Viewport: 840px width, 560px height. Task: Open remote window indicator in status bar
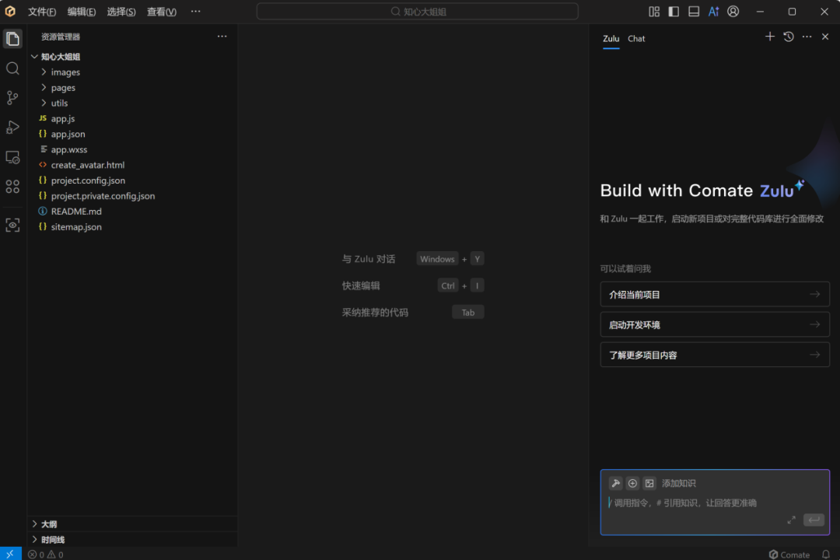pyautogui.click(x=10, y=554)
